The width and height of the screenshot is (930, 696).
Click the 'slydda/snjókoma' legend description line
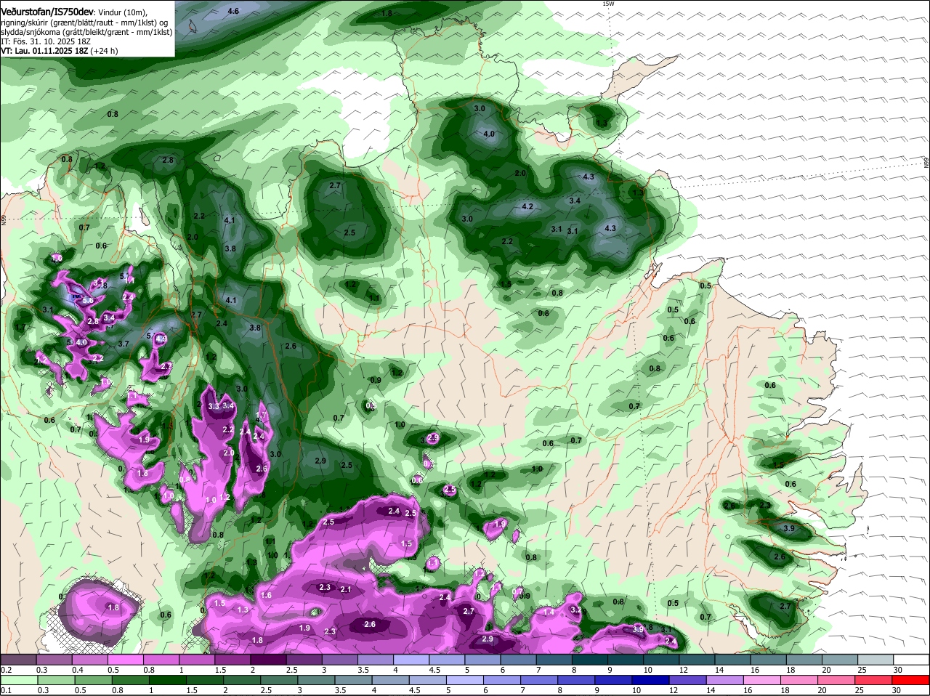pos(86,32)
